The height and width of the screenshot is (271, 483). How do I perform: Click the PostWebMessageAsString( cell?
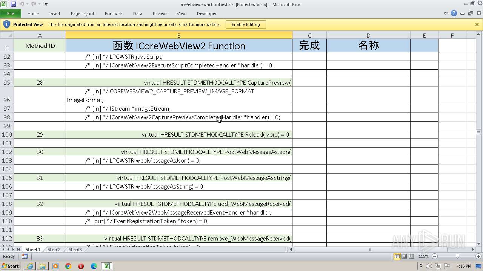179,178
